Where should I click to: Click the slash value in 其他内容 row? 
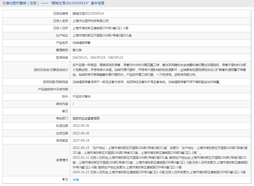73,104
